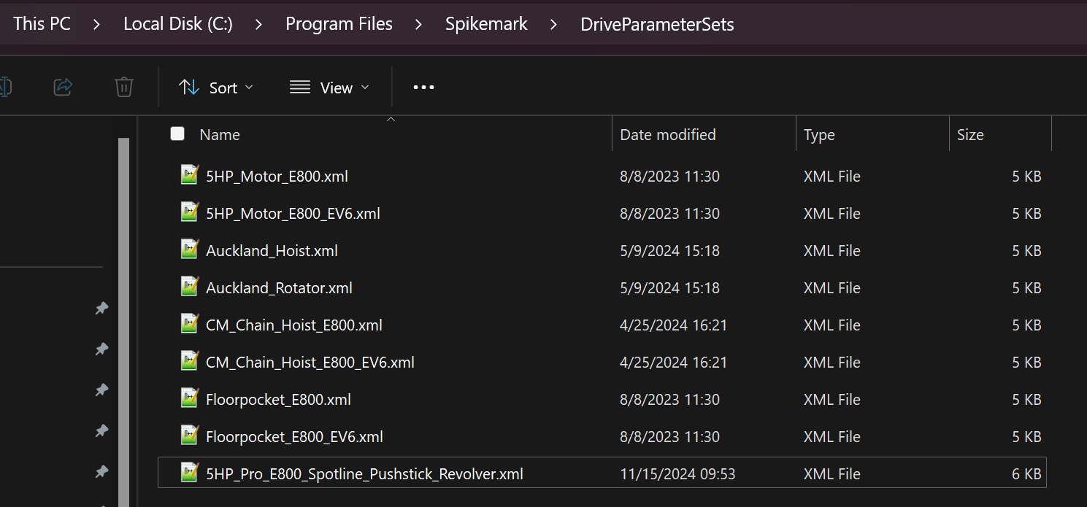The image size is (1087, 507).
Task: Click the 5HP_Motor_E800.xml file icon
Action: (x=190, y=176)
